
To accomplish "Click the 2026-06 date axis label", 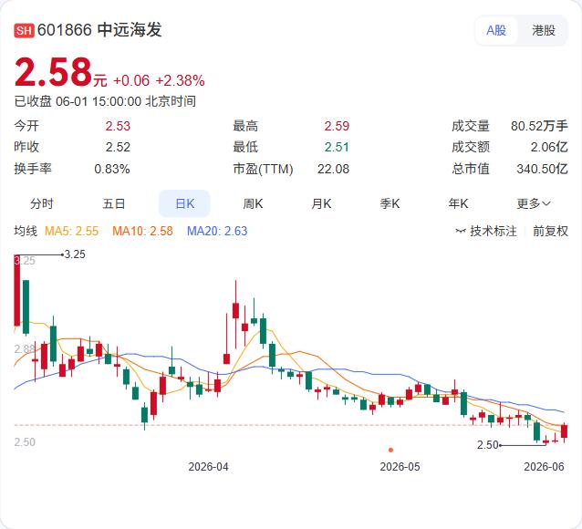I will 544,467.
